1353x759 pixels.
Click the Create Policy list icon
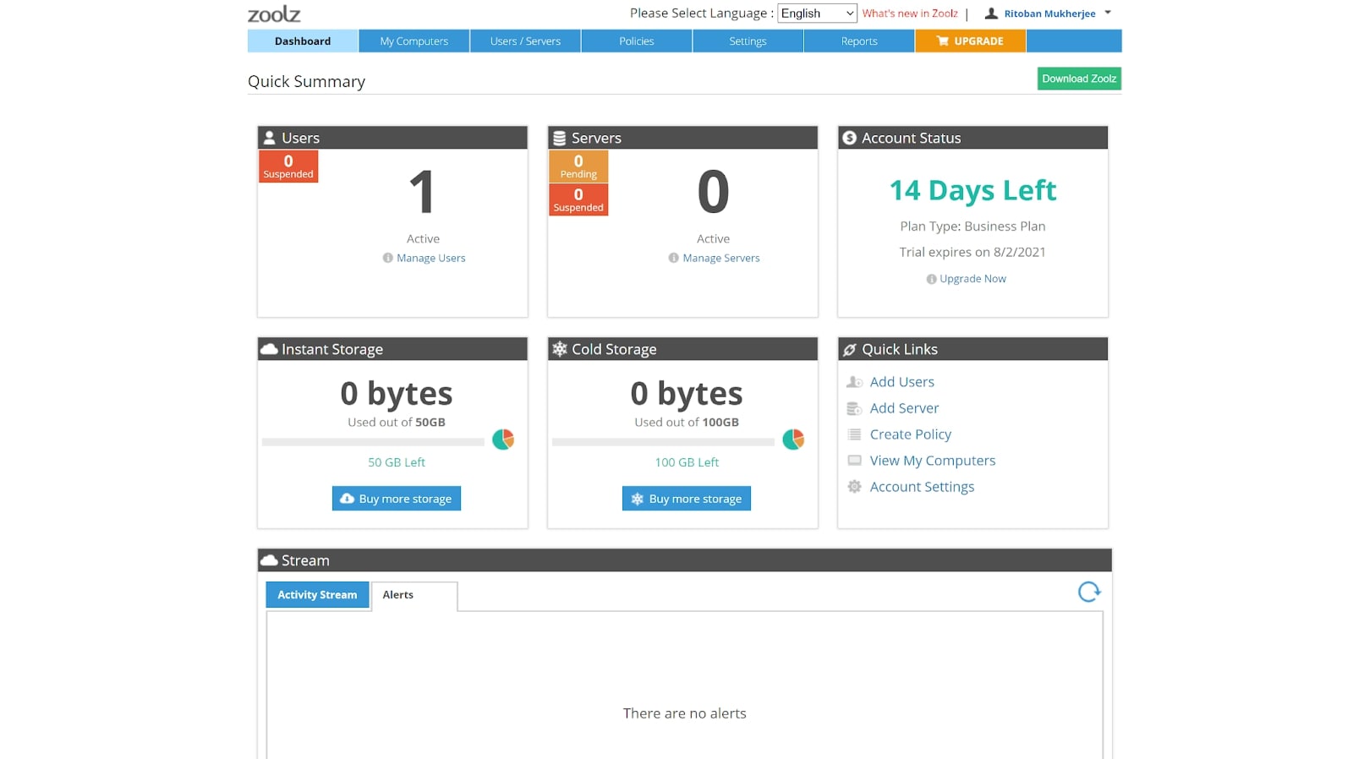(x=854, y=434)
